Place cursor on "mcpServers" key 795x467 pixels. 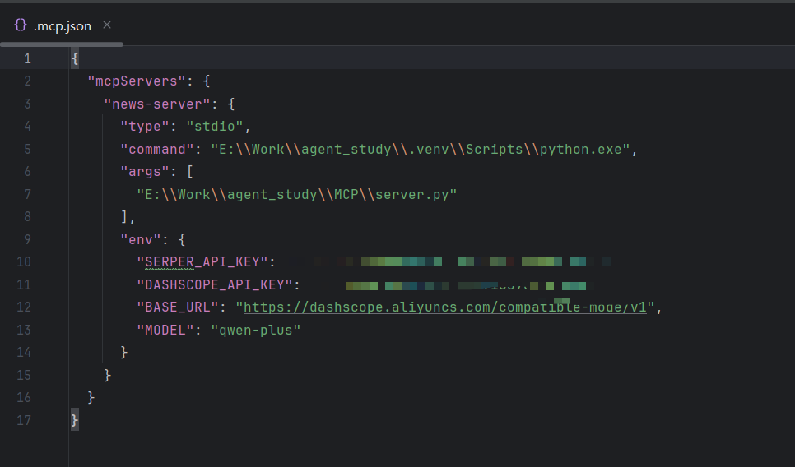tap(137, 81)
